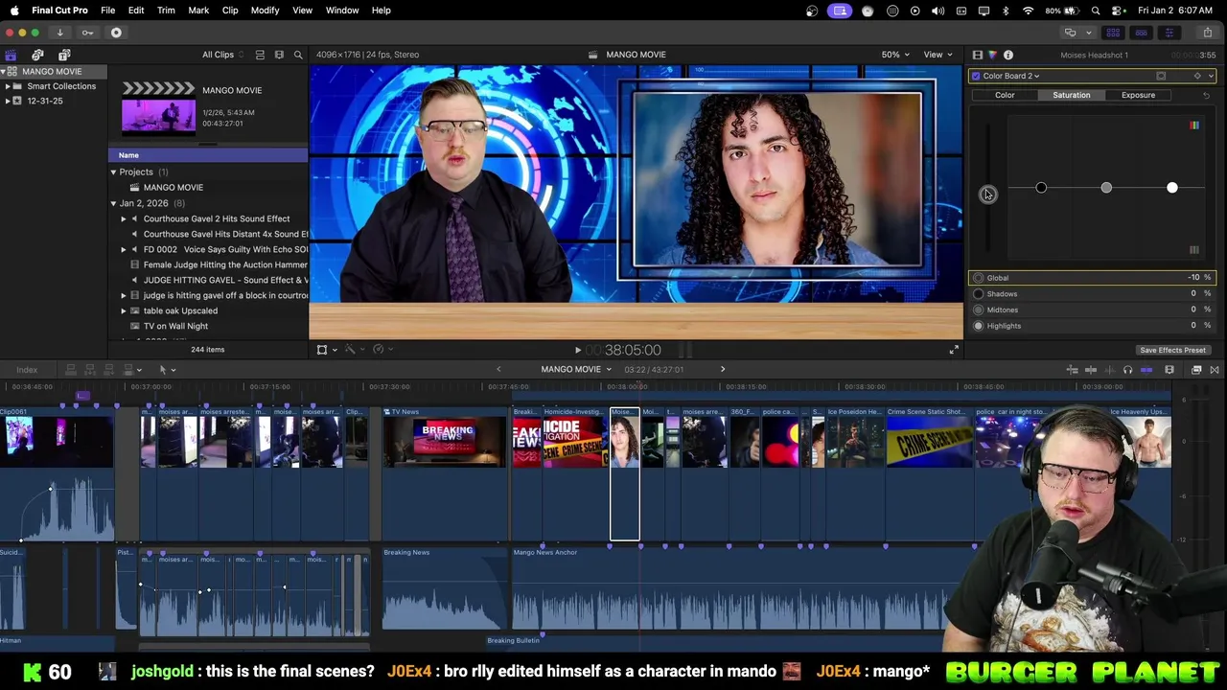Viewport: 1227px width, 690px height.
Task: Click the Saturation tab
Action: pos(1071,95)
